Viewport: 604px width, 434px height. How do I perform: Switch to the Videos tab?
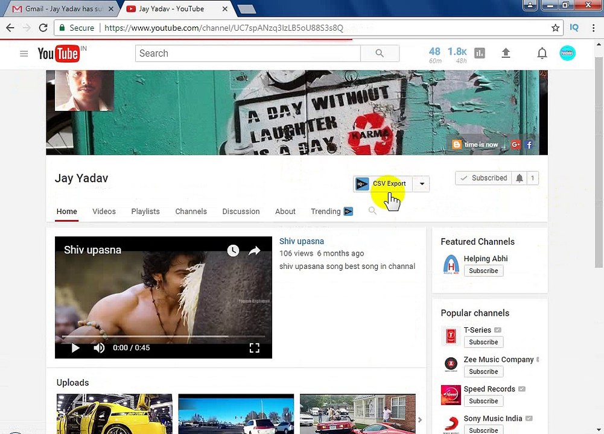click(x=104, y=212)
